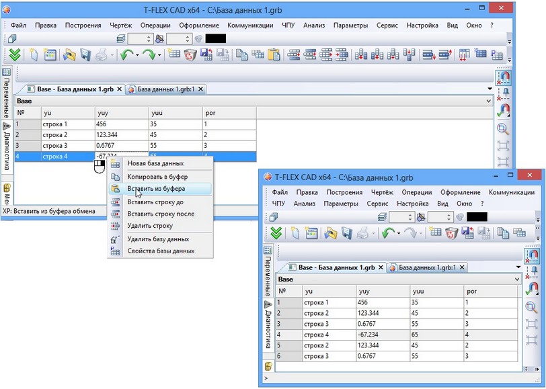Open the folder icon in the upper window toolbar
Viewport: 546px width, 389px height.
point(69,55)
